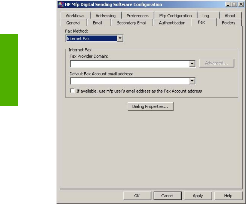This screenshot has width=246, height=204.
Task: Close the configuration window
Action: [241, 4]
